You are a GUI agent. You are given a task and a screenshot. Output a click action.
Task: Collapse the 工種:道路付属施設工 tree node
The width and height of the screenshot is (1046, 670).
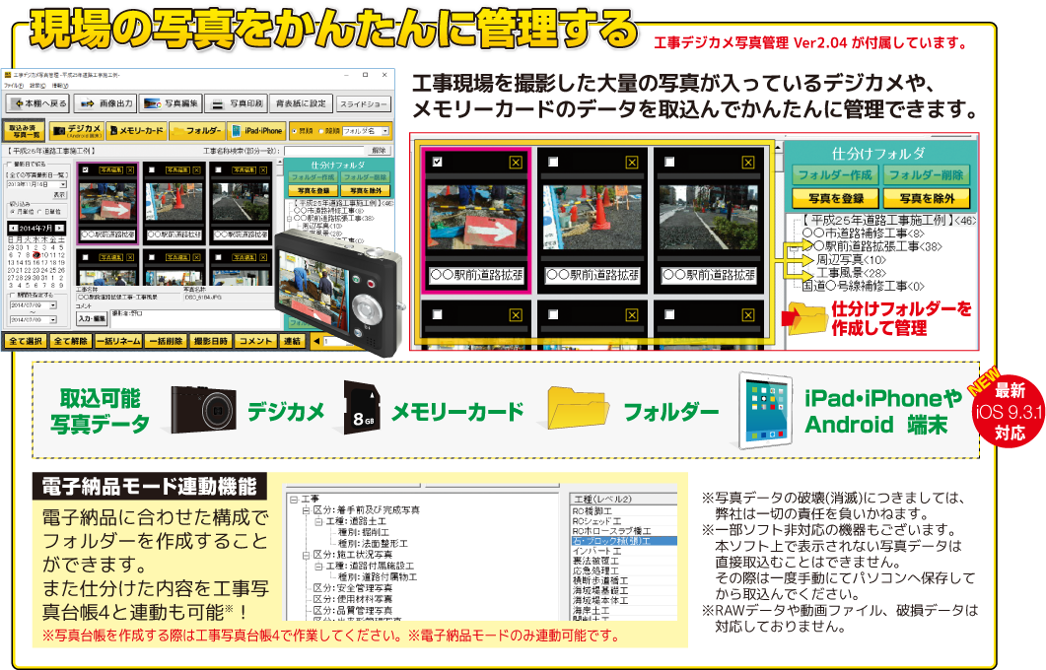[x=318, y=566]
